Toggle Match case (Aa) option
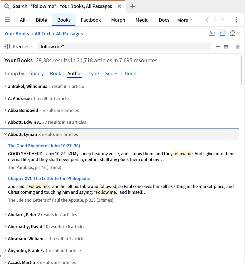This screenshot has height=264, width=245. coord(212,33)
